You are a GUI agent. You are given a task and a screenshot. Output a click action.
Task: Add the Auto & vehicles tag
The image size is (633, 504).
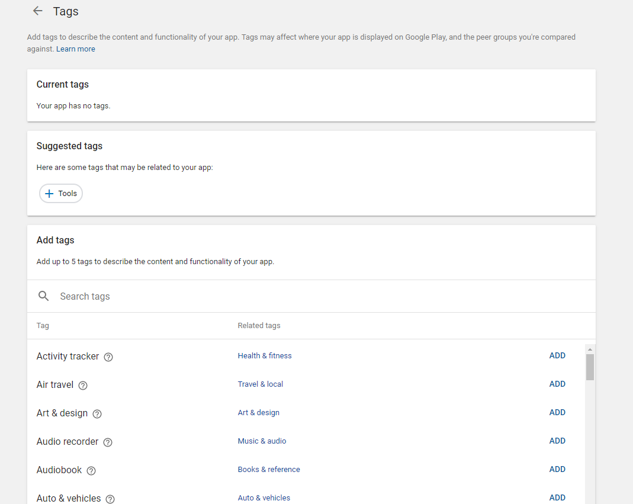point(557,497)
